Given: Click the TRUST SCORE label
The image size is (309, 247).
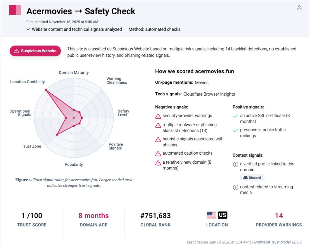Looking at the screenshot, I should pos(32,225).
